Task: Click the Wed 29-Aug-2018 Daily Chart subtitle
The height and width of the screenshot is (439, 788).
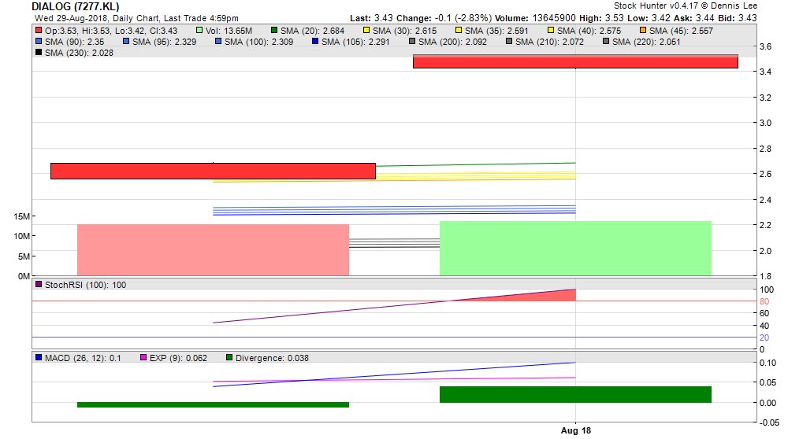Action: point(136,18)
